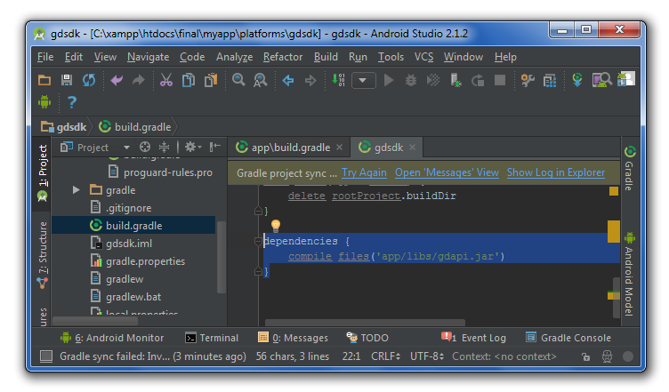Open project panel settings gear

pyautogui.click(x=193, y=147)
